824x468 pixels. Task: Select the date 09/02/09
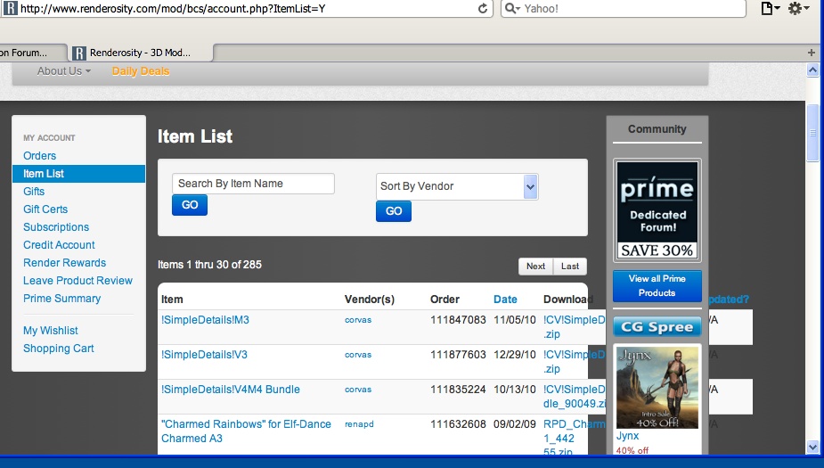click(515, 423)
